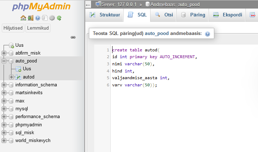Viewport: 258px width, 152px height.
Task: Click the Hiljutised button
Action: [13, 28]
